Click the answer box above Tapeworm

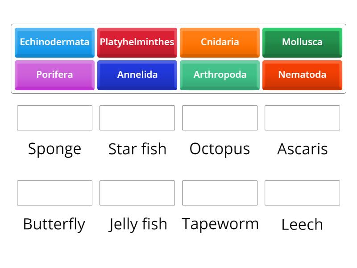point(220,193)
